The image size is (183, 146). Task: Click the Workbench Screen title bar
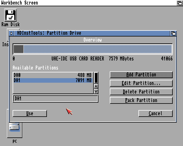click(x=86, y=3)
